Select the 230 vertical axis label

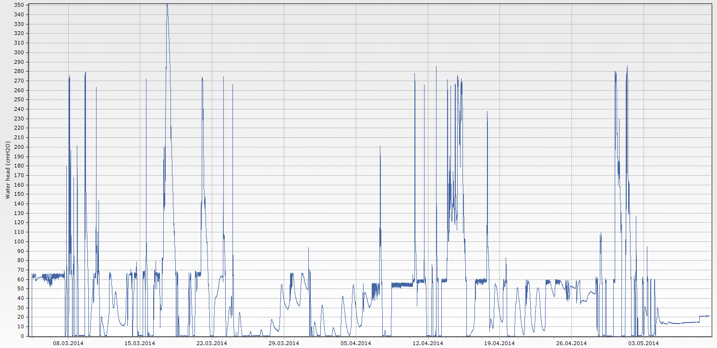click(x=19, y=119)
